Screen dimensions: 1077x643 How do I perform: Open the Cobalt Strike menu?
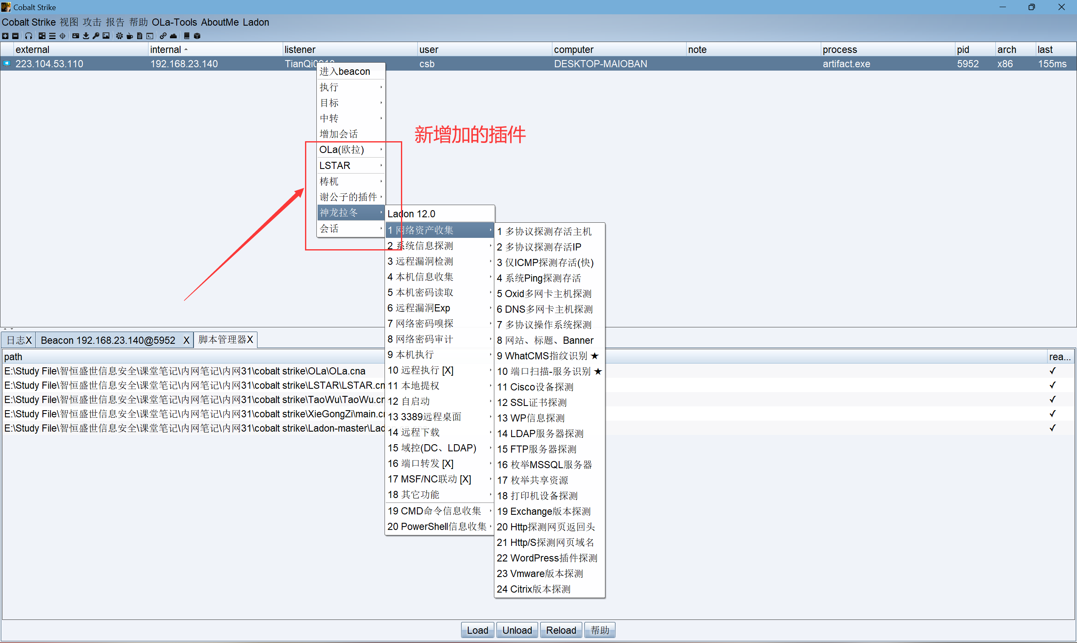click(x=29, y=22)
